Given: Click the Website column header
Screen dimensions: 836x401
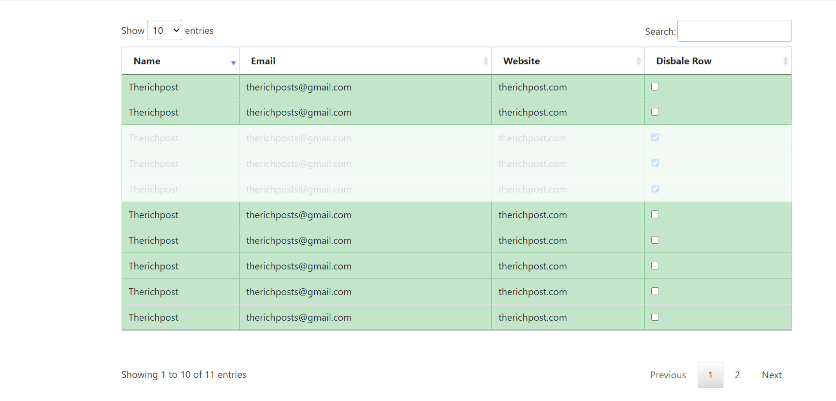Looking at the screenshot, I should (x=521, y=60).
